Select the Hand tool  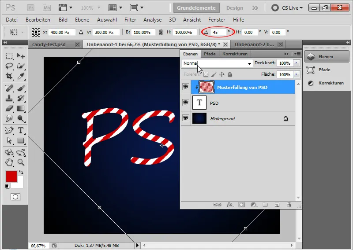click(x=9, y=162)
